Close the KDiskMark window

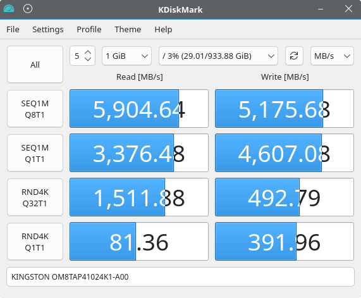[x=348, y=9]
